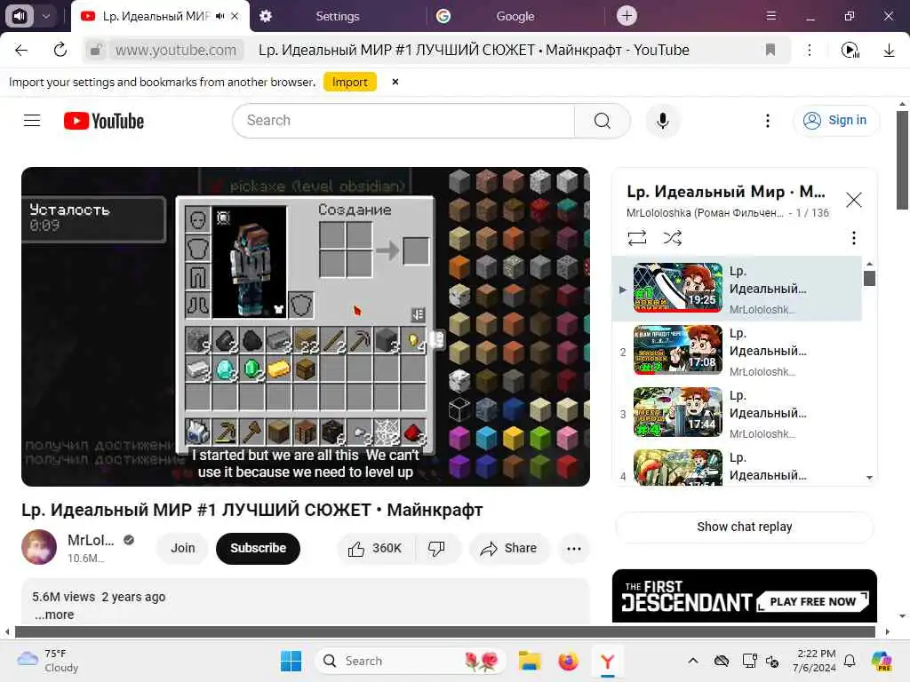Click the page vertical scrollbar thumb
The image size is (910, 682).
pos(902,160)
